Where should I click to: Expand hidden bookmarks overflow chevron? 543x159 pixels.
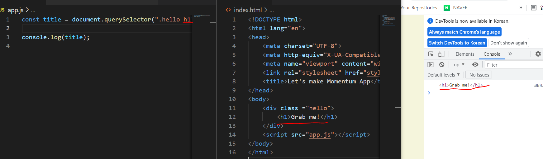coord(521,8)
